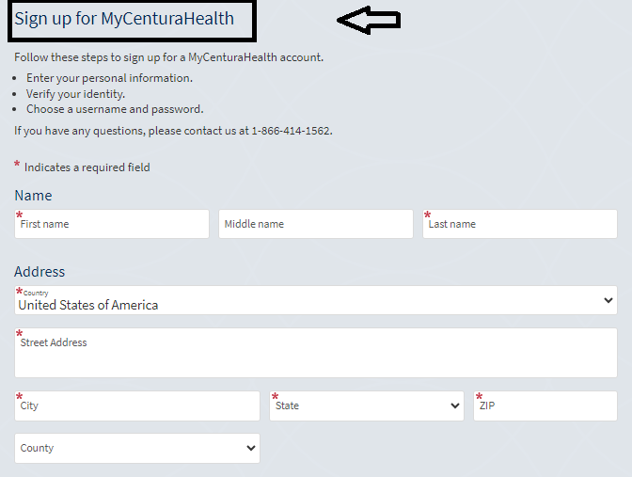Screen dimensions: 632x477
Task: Expand the State dropdown list
Action: click(x=366, y=406)
